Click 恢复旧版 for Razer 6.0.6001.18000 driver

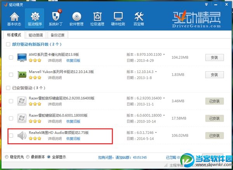point(73,121)
